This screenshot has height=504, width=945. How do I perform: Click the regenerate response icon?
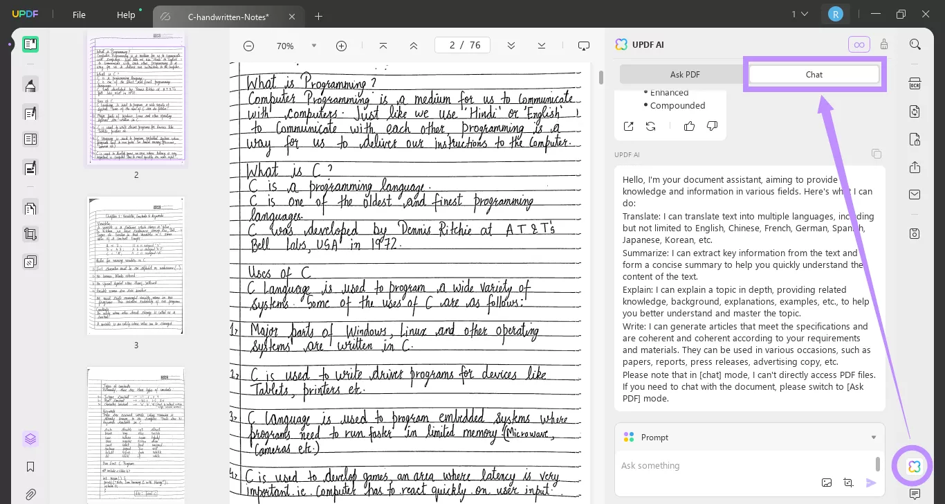click(650, 126)
